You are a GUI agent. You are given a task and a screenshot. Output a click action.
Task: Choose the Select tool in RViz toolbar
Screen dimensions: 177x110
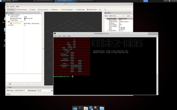tap(32, 10)
